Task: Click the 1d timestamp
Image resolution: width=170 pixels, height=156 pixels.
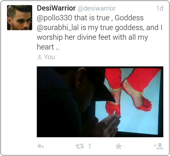Action: (x=160, y=8)
